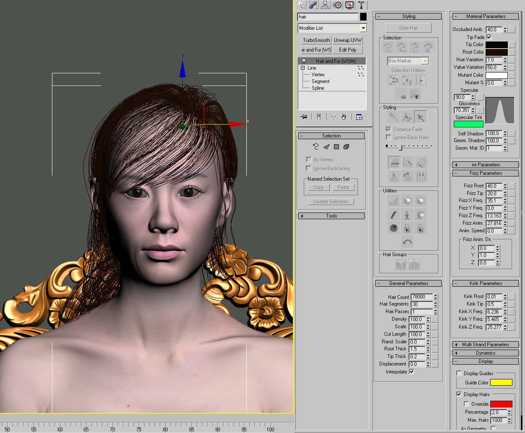The width and height of the screenshot is (525, 433).
Task: Click the Toggle Hair puffball icon
Action: click(393, 228)
